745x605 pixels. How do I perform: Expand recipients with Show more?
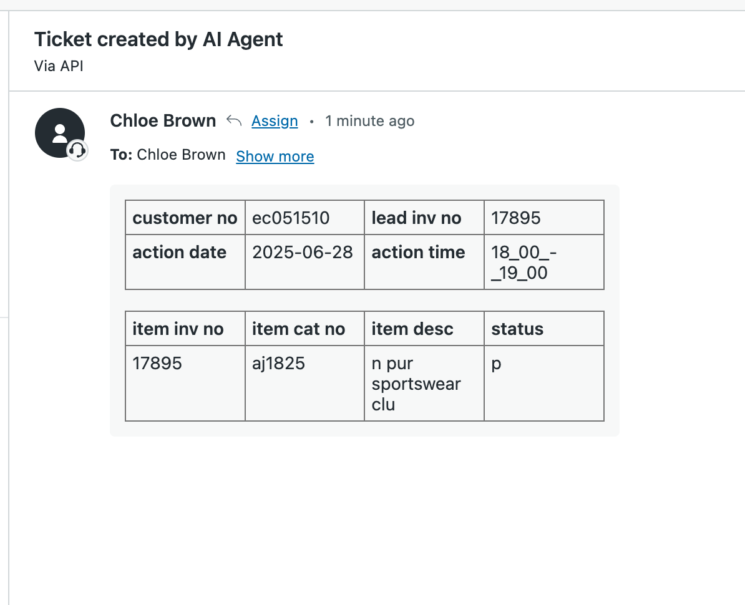(x=275, y=156)
